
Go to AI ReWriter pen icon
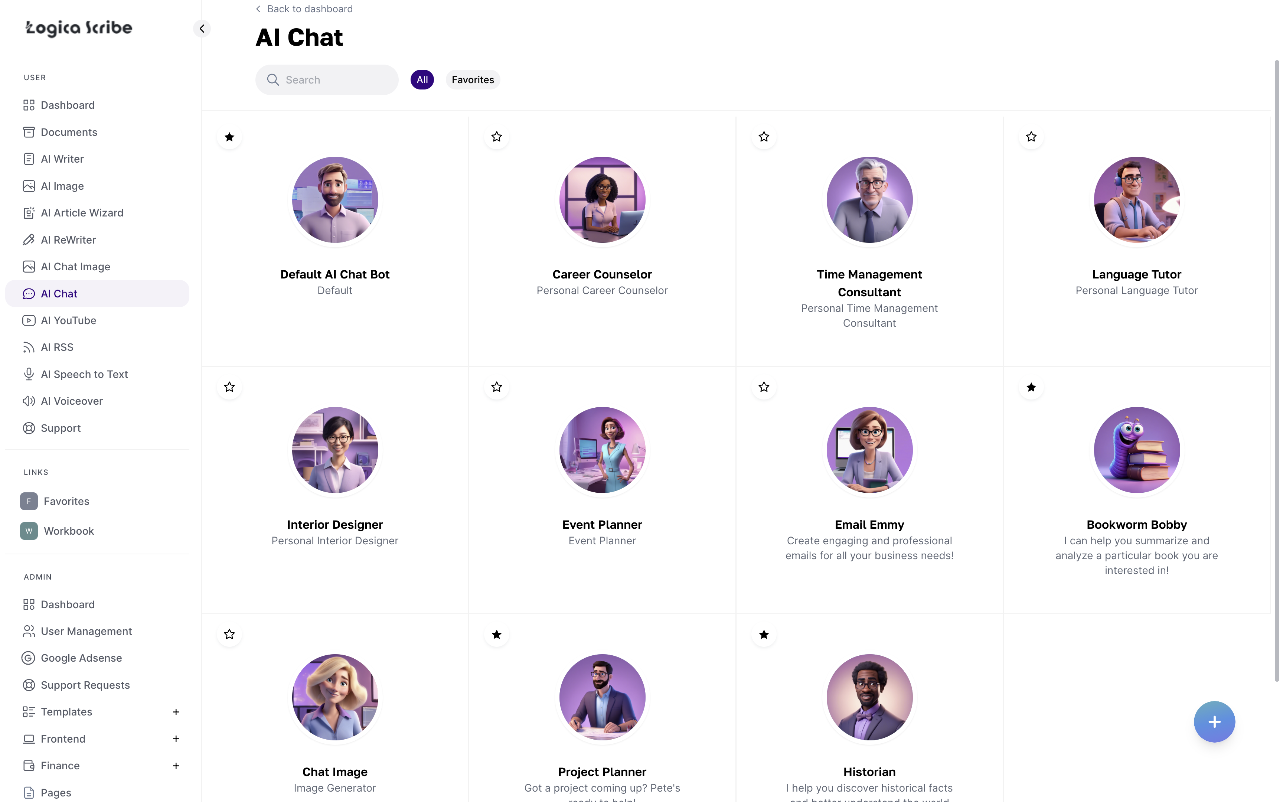pyautogui.click(x=29, y=240)
